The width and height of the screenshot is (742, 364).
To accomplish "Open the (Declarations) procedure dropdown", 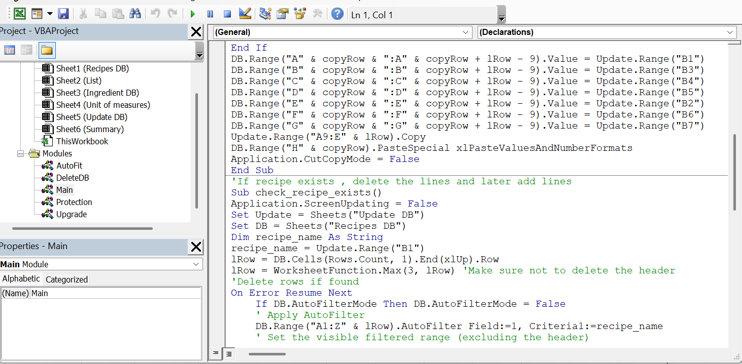I will (730, 32).
